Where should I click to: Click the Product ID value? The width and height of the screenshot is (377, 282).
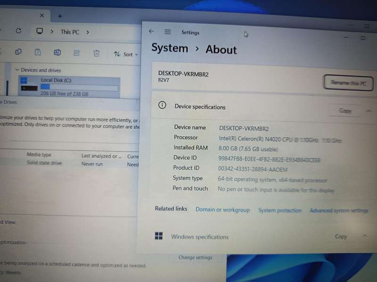click(253, 169)
